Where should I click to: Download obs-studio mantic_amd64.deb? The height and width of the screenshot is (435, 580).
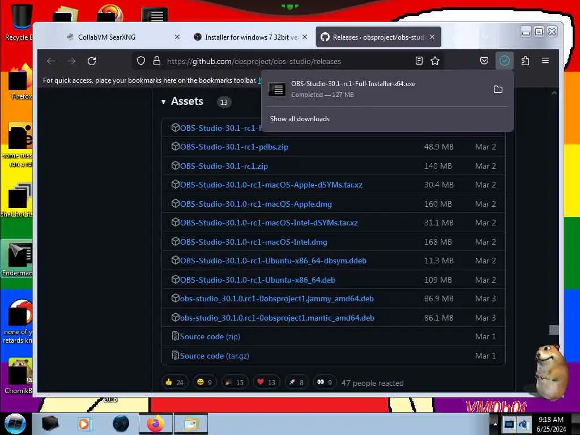click(277, 318)
